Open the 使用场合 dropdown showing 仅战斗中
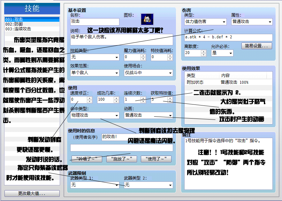282x201 pixels. (x=149, y=73)
